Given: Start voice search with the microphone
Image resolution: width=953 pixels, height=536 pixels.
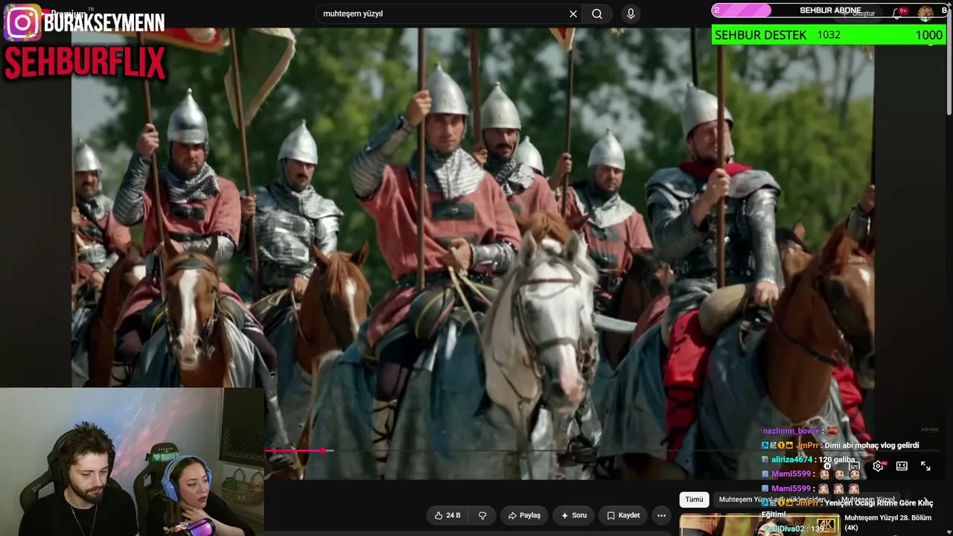Looking at the screenshot, I should coord(631,14).
